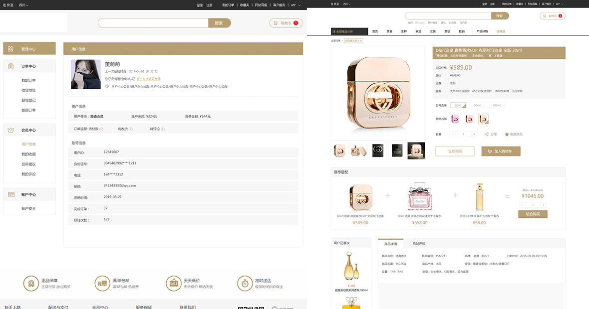Click the 立即购买 button
Viewport: 589px width, 309px height.
tap(455, 151)
